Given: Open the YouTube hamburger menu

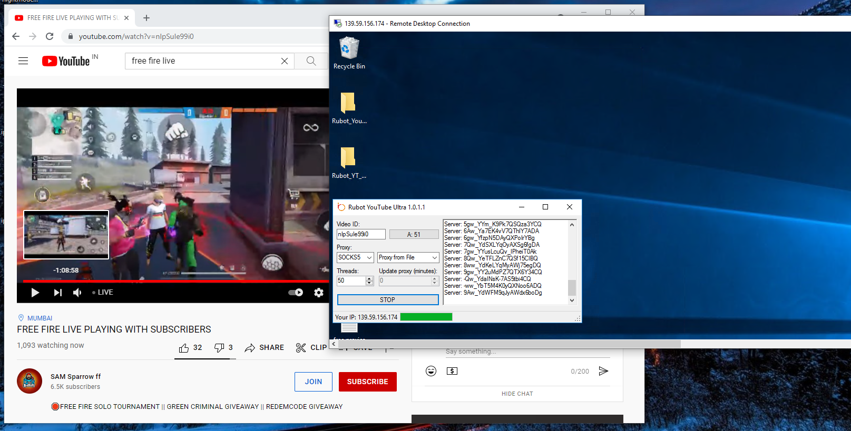Looking at the screenshot, I should coord(23,61).
